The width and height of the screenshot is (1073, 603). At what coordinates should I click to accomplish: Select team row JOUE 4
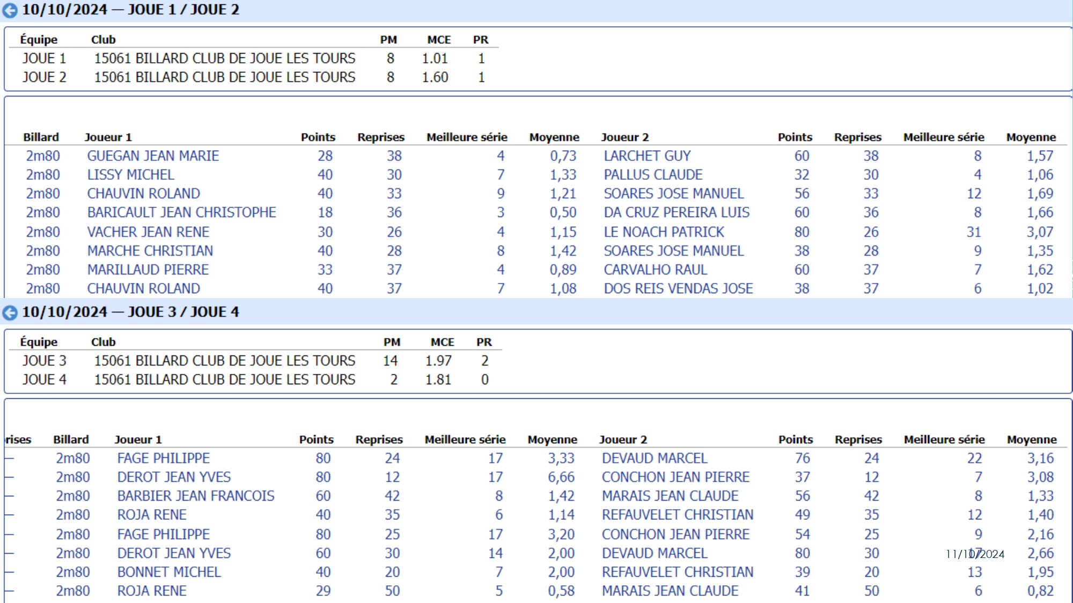(255, 379)
